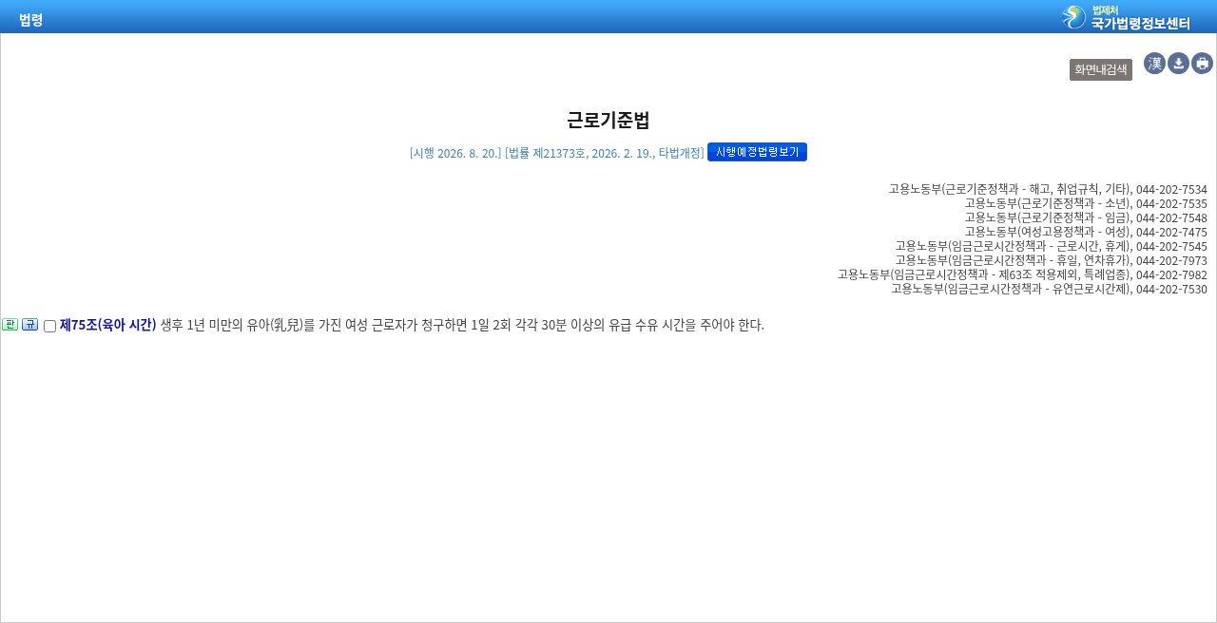1217x623 pixels.
Task: Click the blue 규 (rule) icon
Action: [29, 325]
